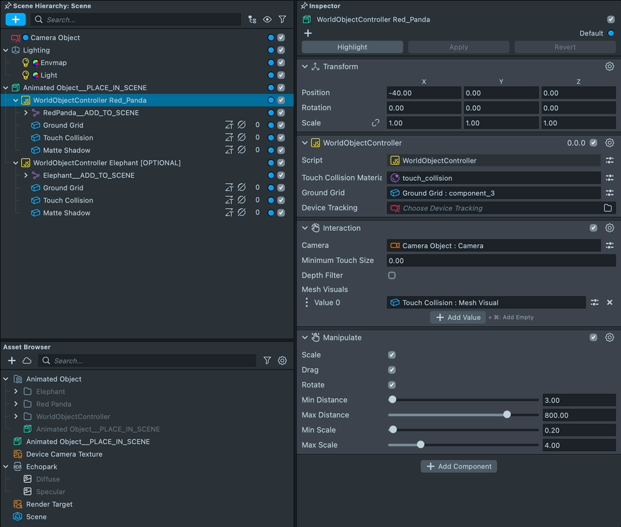This screenshot has width=621, height=527.
Task: Select the Matte Shadow under Red_Panda
Action: pyautogui.click(x=66, y=150)
